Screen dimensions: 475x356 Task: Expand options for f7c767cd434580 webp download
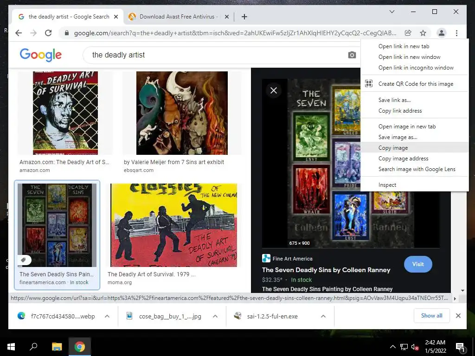[x=107, y=316]
